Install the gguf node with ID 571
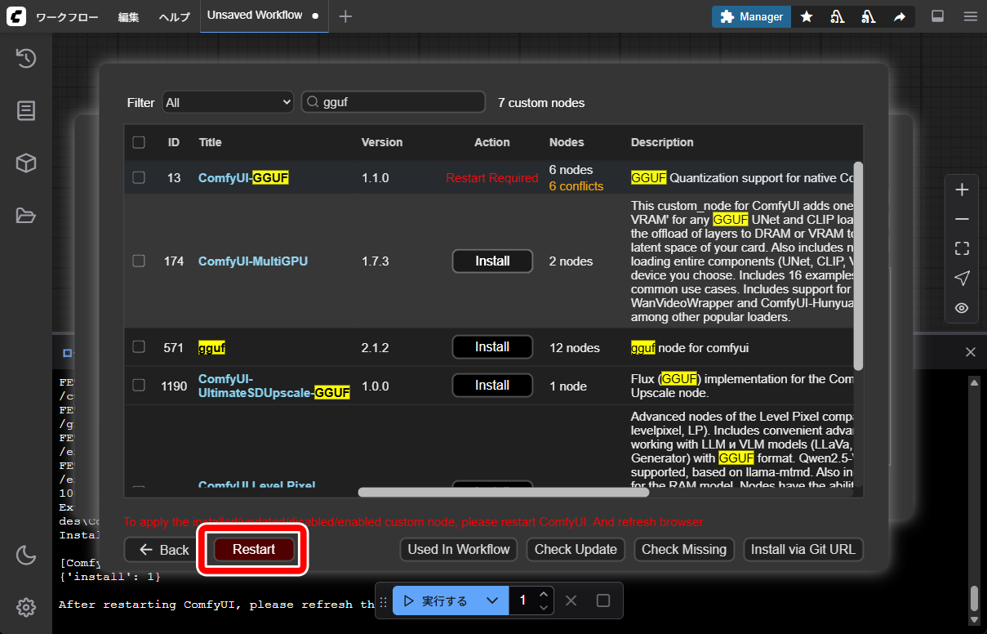Viewport: 987px width, 634px height. tap(492, 347)
